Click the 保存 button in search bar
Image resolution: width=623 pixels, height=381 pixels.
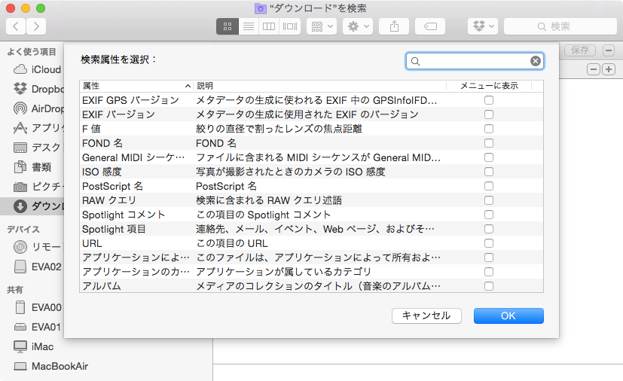580,50
